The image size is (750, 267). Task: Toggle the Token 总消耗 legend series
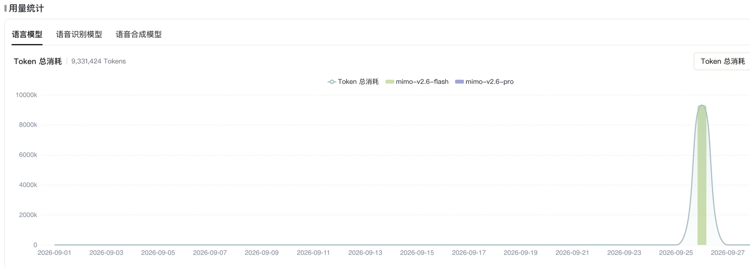coord(353,82)
